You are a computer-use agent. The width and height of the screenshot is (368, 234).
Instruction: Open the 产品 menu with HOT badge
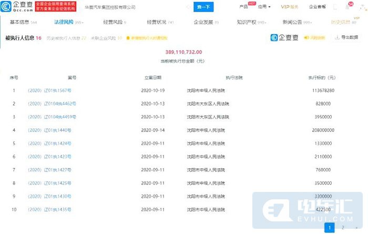(243, 6)
